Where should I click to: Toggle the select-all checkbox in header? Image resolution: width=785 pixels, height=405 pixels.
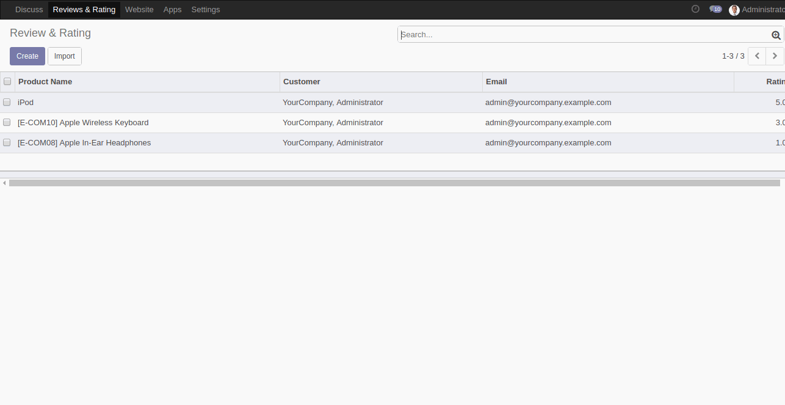pyautogui.click(x=7, y=81)
